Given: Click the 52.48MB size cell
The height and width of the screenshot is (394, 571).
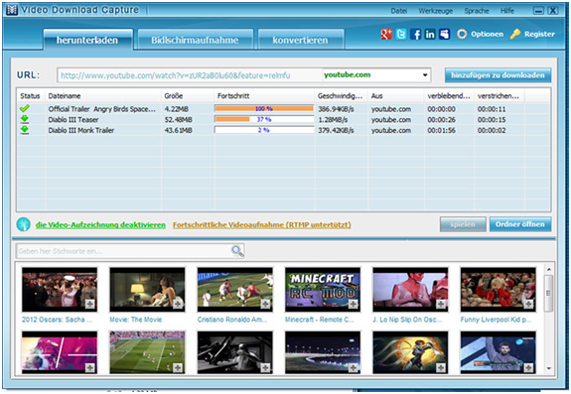Looking at the screenshot, I should click(179, 120).
